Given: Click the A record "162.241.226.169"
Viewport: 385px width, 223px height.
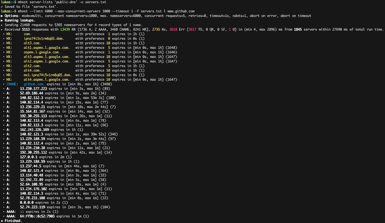Looking at the screenshot, I should pyautogui.click(x=34, y=130).
